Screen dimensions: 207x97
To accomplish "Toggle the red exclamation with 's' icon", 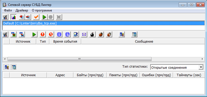I will tap(51, 34).
